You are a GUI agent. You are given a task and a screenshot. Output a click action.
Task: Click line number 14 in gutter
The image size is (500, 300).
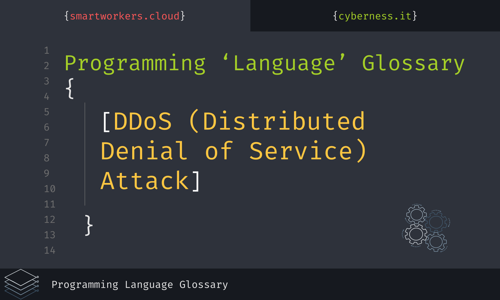(x=50, y=250)
